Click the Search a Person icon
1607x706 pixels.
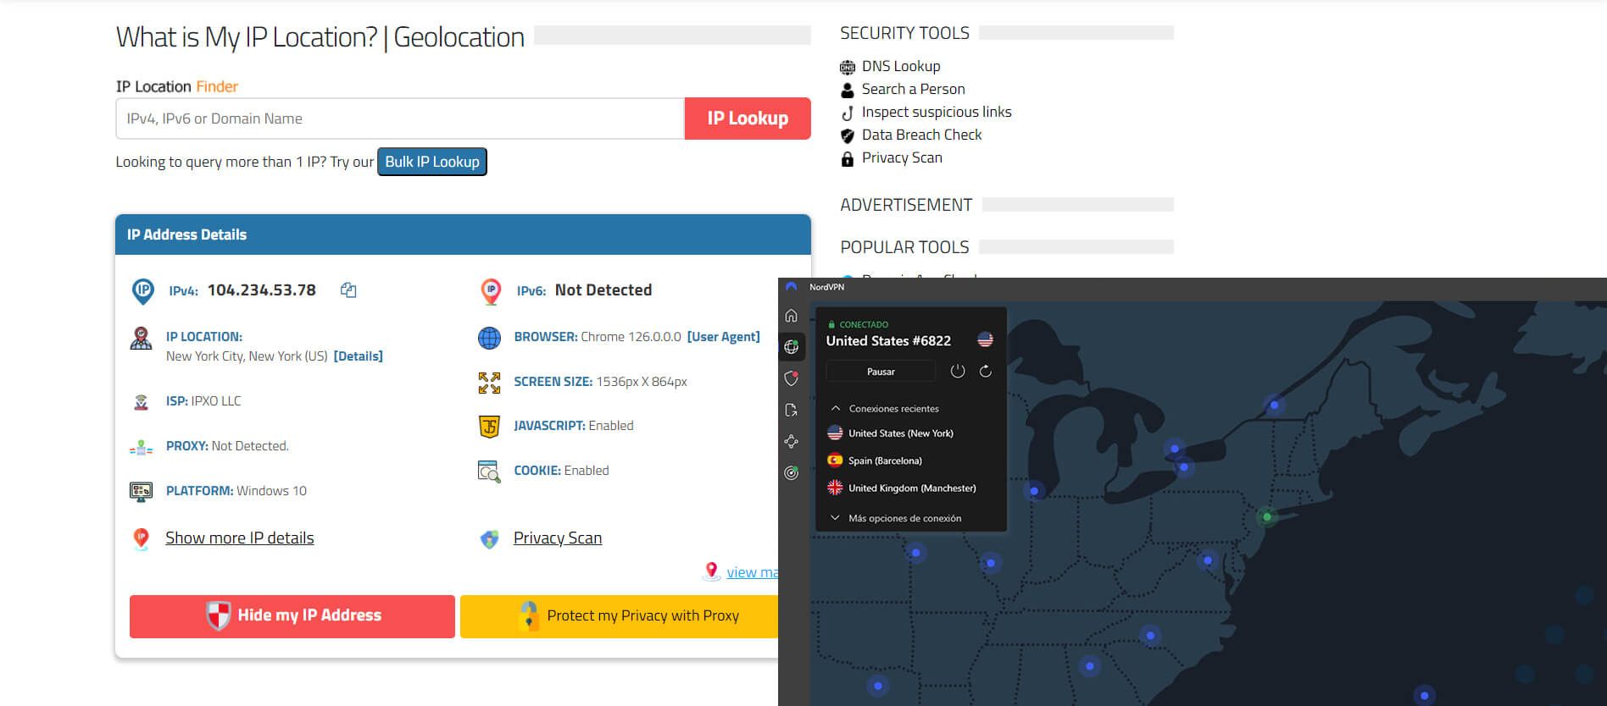[847, 90]
